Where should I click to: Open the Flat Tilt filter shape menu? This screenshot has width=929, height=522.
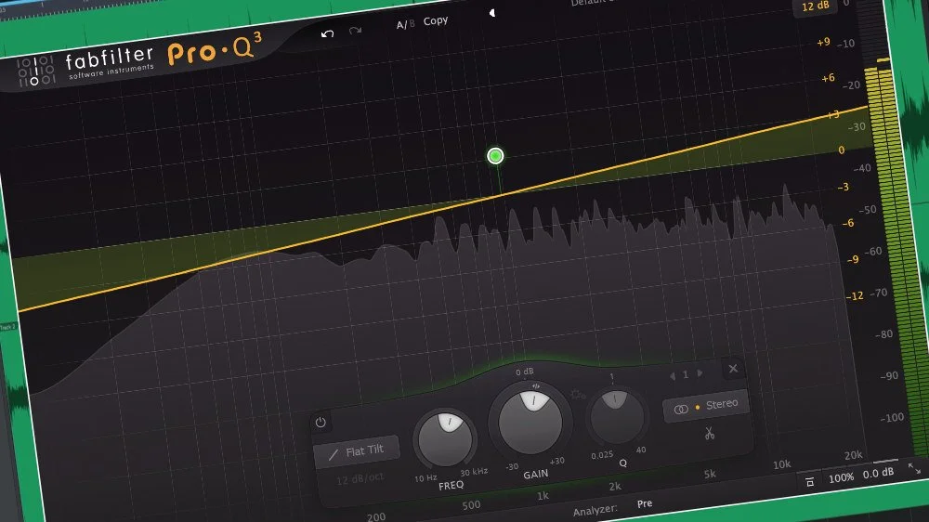click(356, 452)
